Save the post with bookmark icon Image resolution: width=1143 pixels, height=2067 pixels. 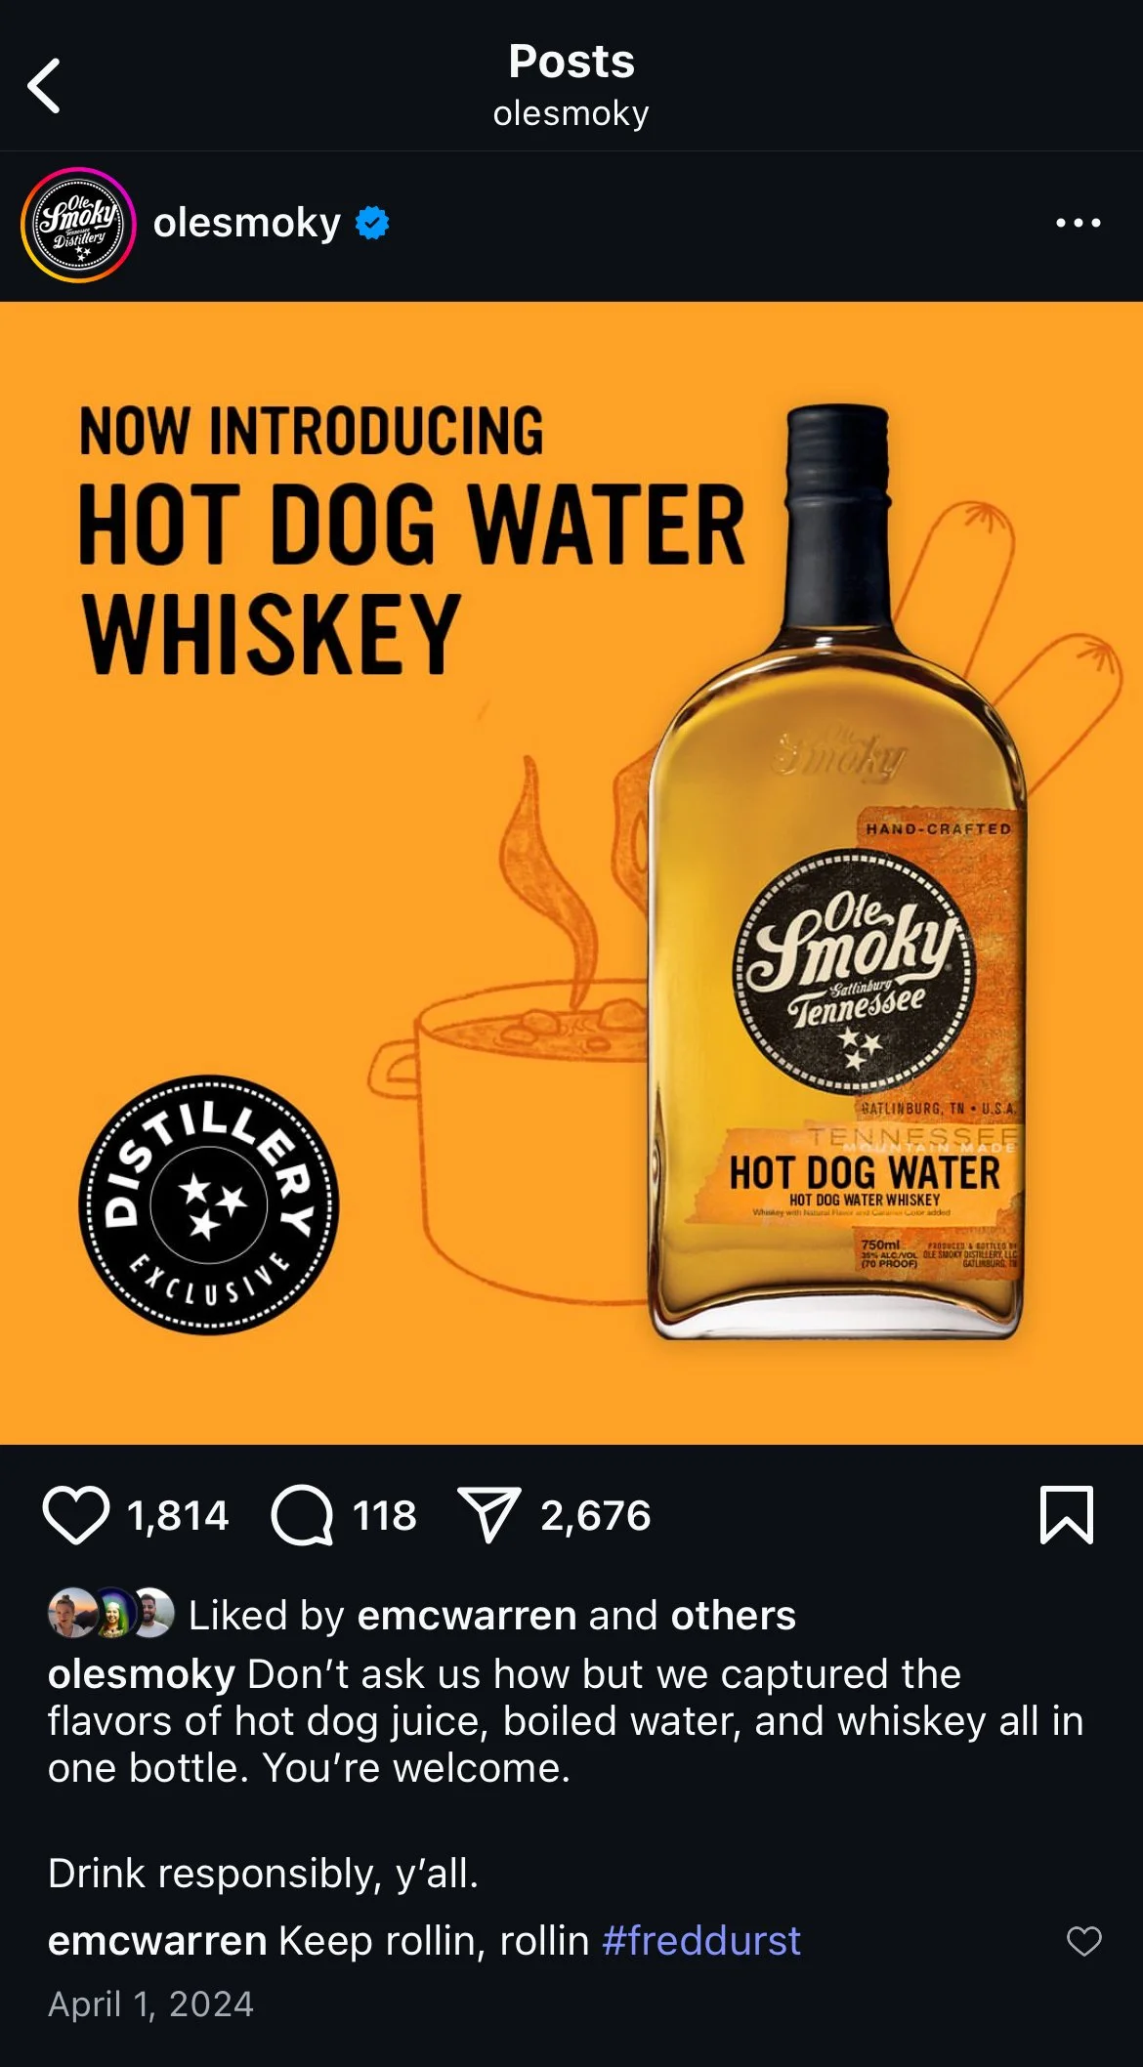point(1067,1515)
